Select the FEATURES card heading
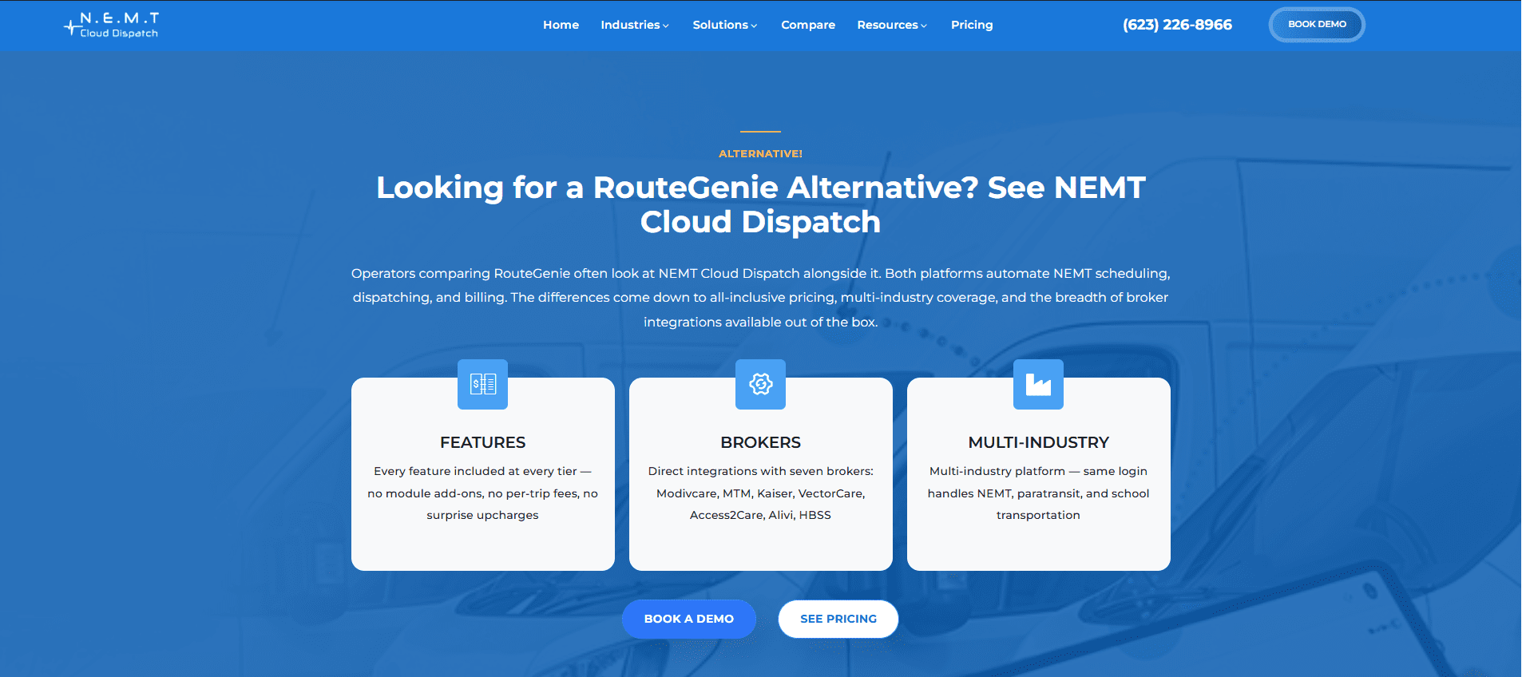The width and height of the screenshot is (1522, 677). pos(482,442)
